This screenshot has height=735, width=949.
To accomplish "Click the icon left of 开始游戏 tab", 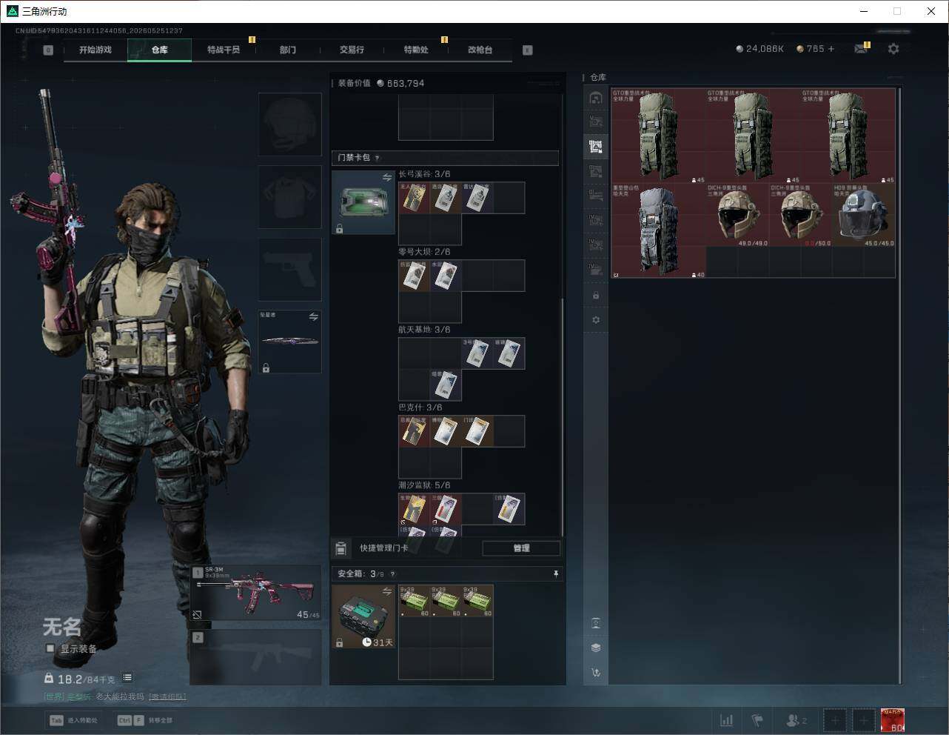I will point(48,50).
